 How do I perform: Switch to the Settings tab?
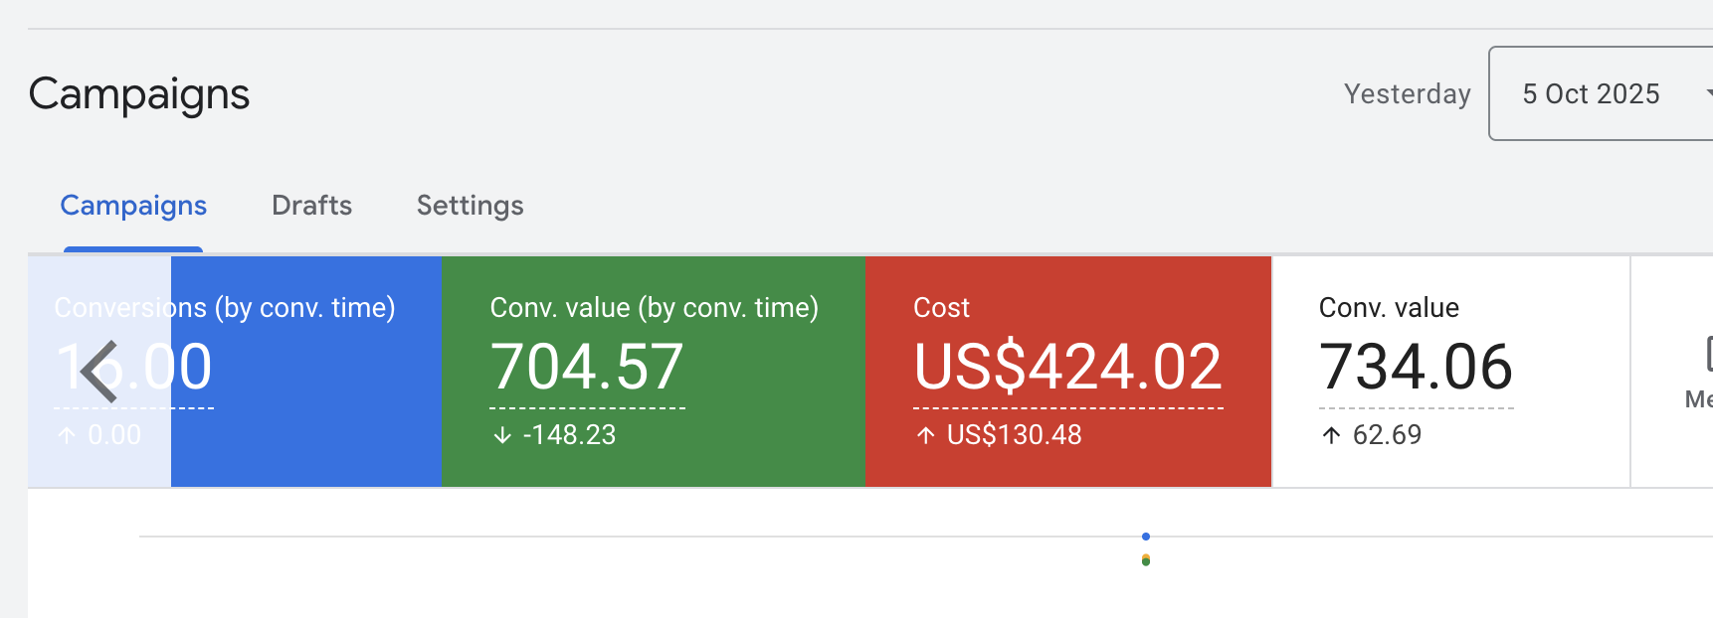pyautogui.click(x=470, y=206)
